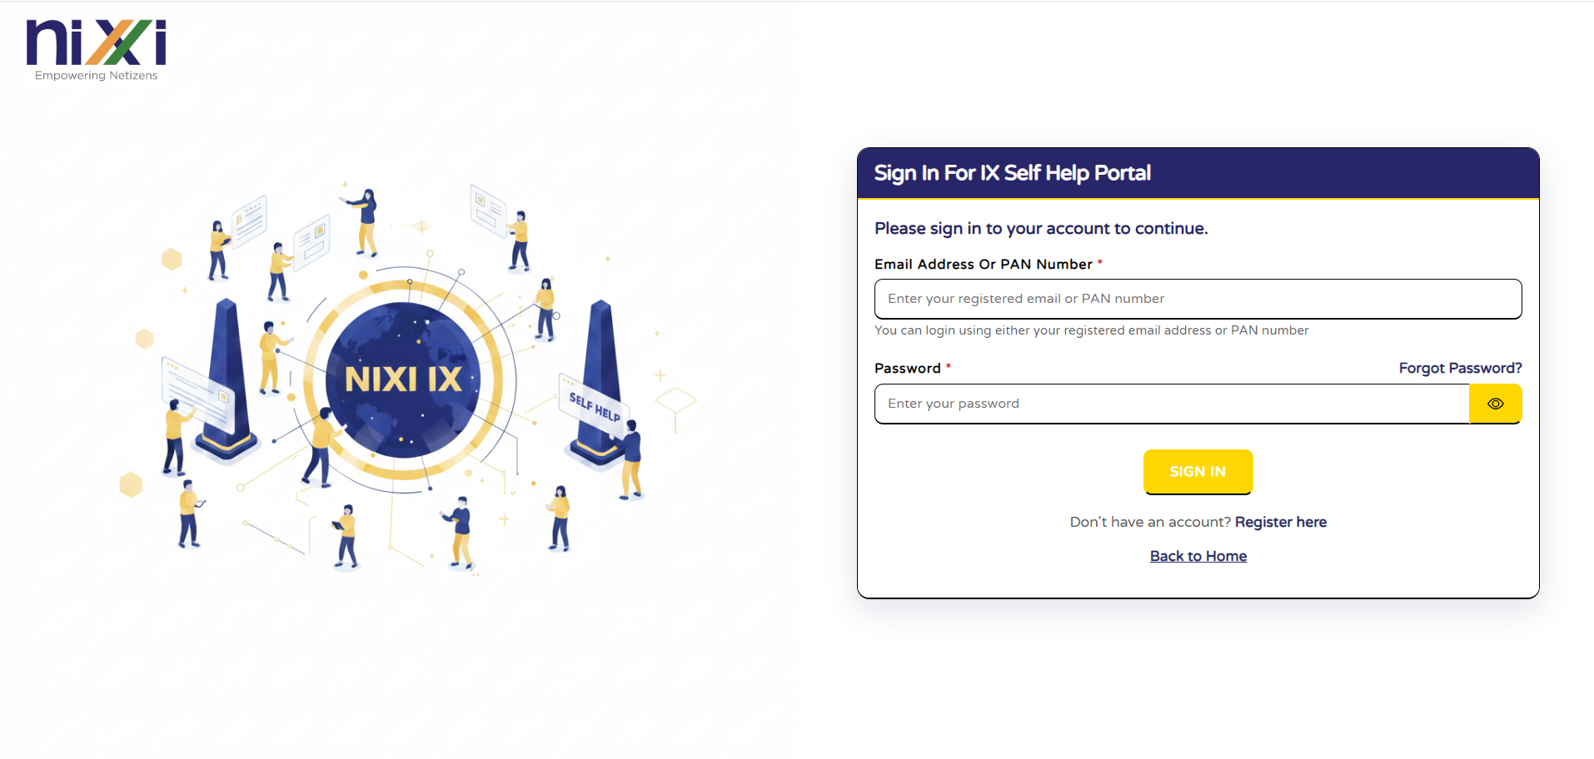Open the Forgot Password link
The width and height of the screenshot is (1594, 759).
(x=1460, y=368)
